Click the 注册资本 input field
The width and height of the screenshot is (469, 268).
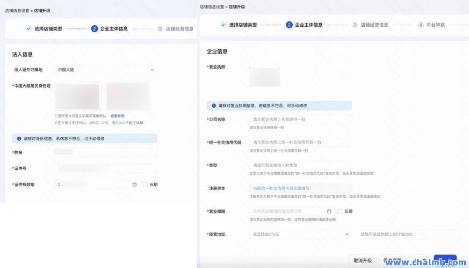coord(301,188)
